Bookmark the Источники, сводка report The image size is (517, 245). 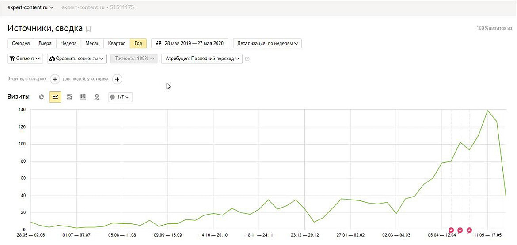88,29
